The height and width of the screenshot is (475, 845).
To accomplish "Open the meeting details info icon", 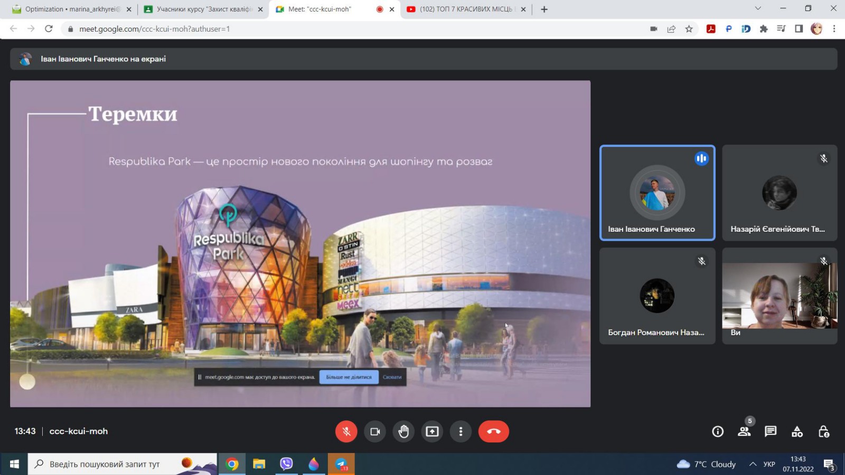I will pos(717,432).
